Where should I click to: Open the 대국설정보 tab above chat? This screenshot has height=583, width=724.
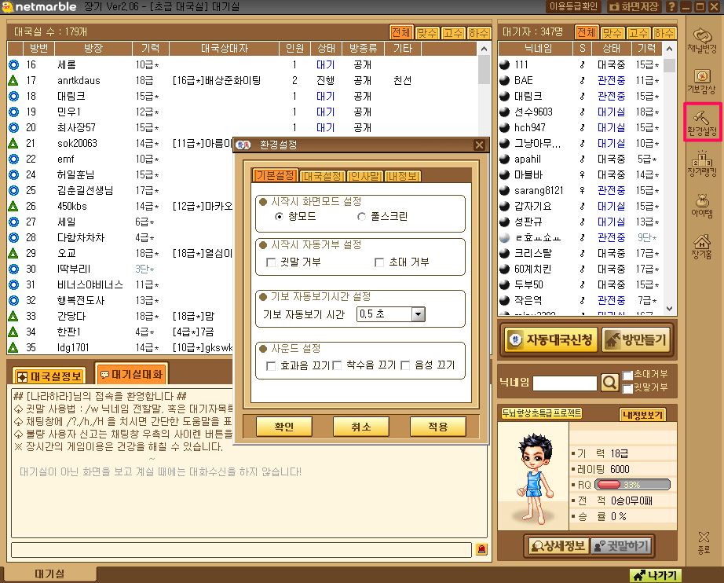tap(50, 376)
